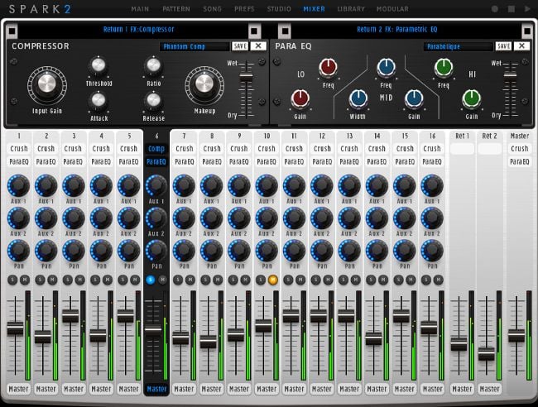Screen dimensions: 538x407
Task: Click the compressor Input Gain knob
Action: coord(46,84)
